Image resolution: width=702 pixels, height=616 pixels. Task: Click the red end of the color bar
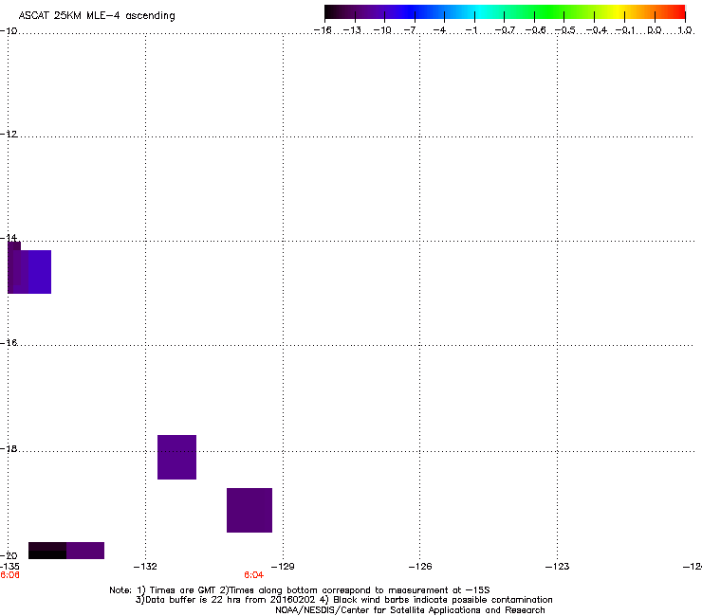pos(676,12)
